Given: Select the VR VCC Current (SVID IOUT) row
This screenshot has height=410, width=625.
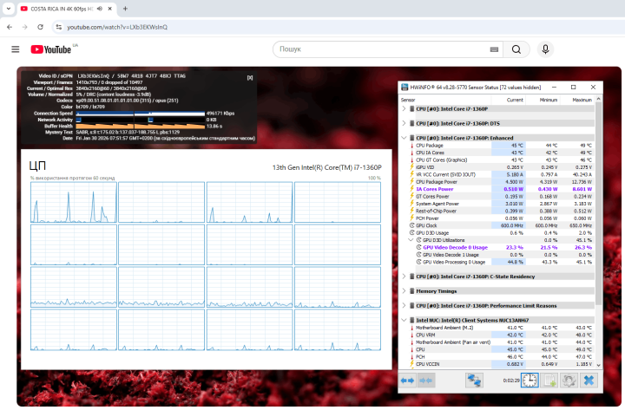Looking at the screenshot, I should pyautogui.click(x=501, y=174).
